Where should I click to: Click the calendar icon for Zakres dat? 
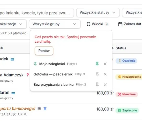click(120, 24)
